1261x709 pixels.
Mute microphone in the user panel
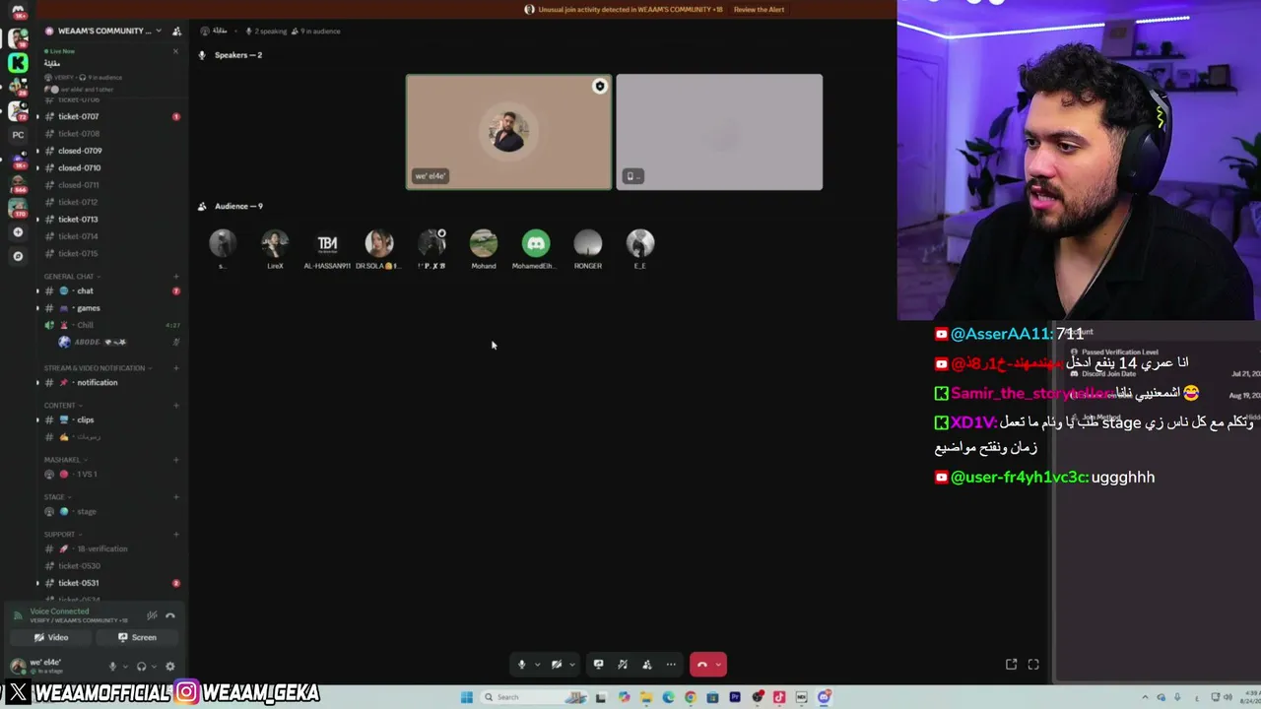112,667
